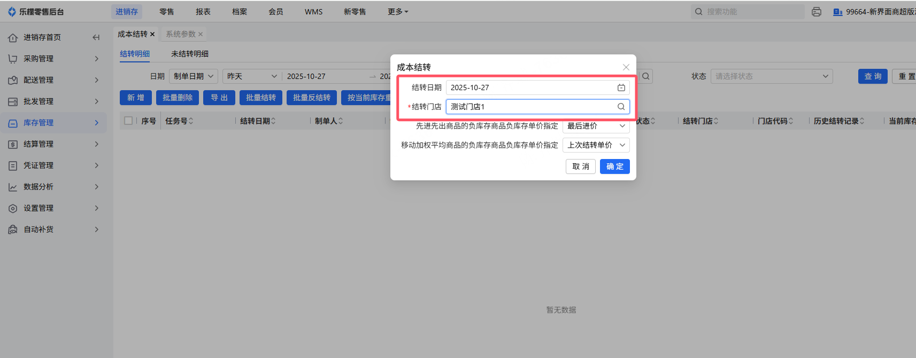Collapse sidebar with the arrow icon
The image size is (916, 358).
tap(96, 37)
